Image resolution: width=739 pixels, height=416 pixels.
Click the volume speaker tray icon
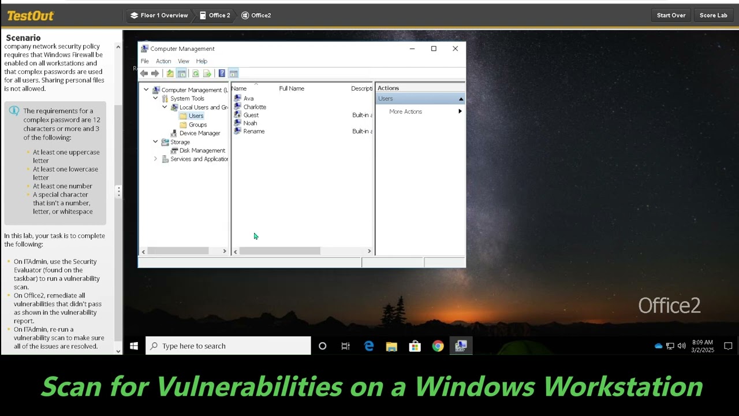(681, 346)
